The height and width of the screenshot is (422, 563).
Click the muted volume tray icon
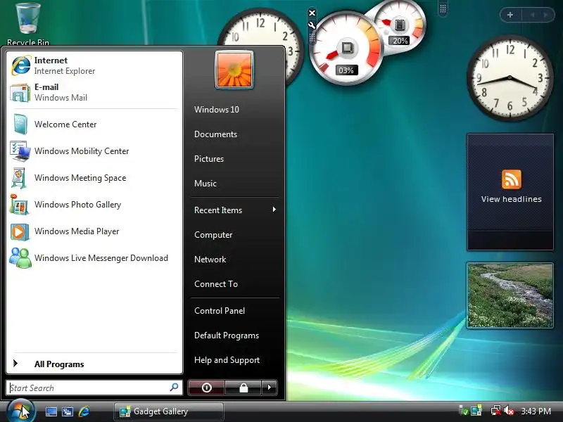pos(508,411)
